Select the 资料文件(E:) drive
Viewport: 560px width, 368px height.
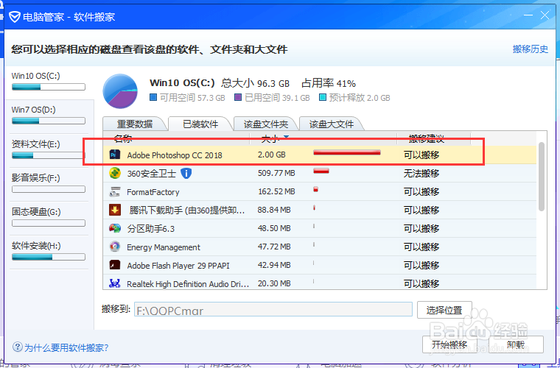click(x=49, y=149)
